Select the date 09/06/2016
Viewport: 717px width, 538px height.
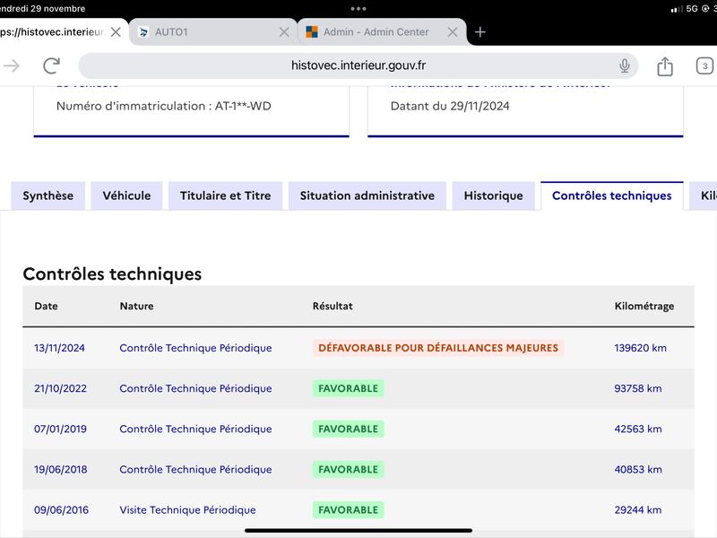pyautogui.click(x=61, y=510)
